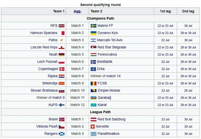Click the Latvia flag beside RFS
This screenshot has width=201, height=139.
tap(61, 26)
